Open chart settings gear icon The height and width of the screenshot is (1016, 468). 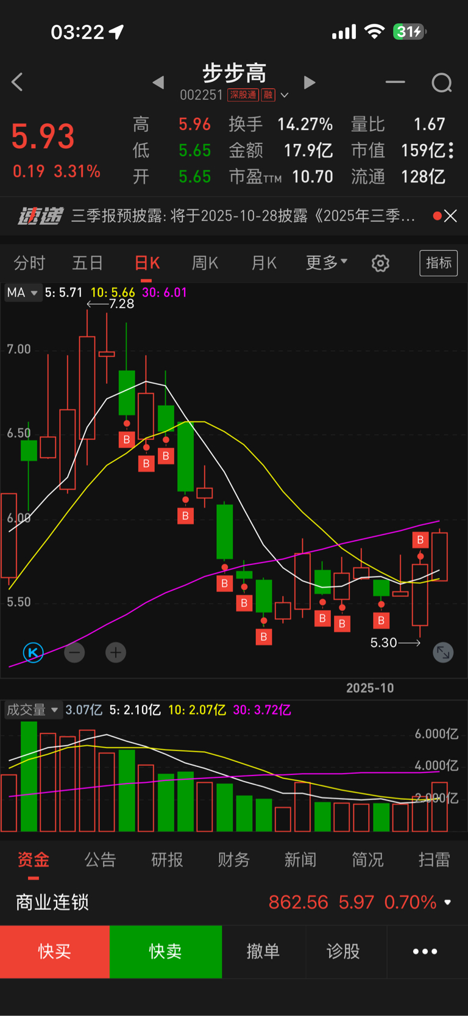point(380,263)
